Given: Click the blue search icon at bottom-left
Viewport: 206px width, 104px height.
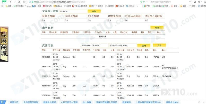Looking at the screenshot, I should coord(2,102).
